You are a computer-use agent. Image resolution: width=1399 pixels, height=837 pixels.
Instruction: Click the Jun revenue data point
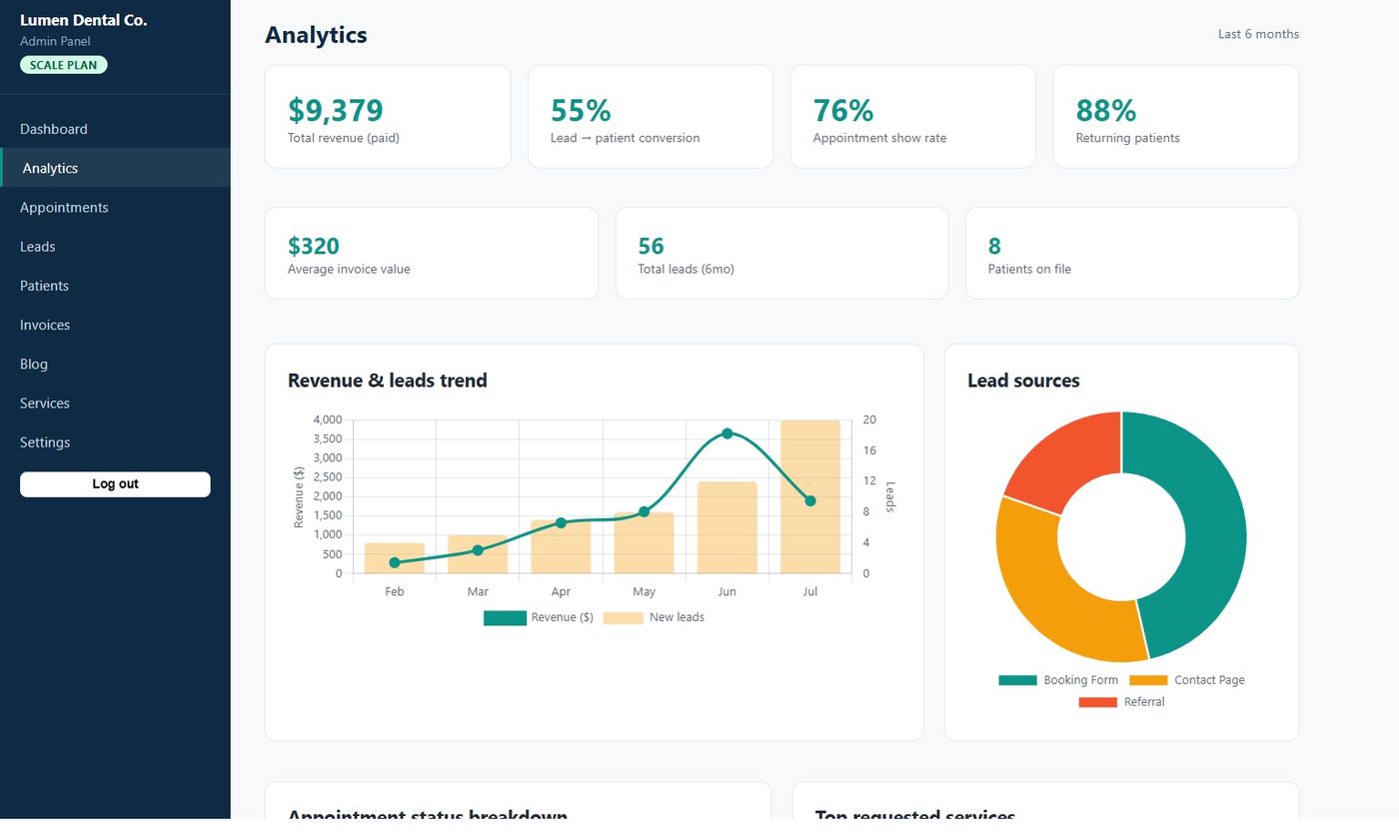click(726, 433)
